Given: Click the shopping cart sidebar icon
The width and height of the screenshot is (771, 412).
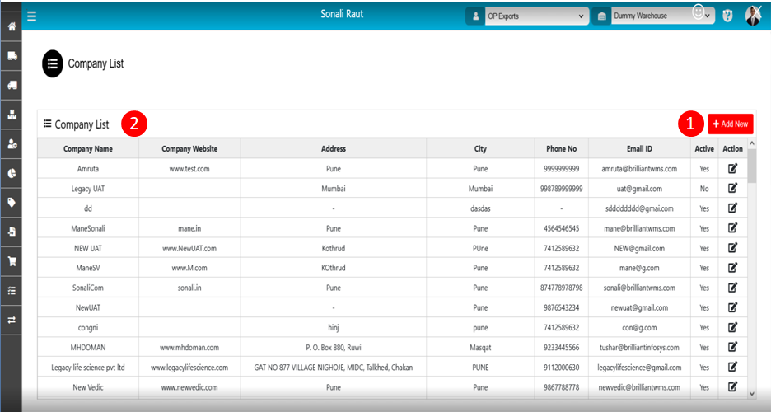Looking at the screenshot, I should point(12,261).
